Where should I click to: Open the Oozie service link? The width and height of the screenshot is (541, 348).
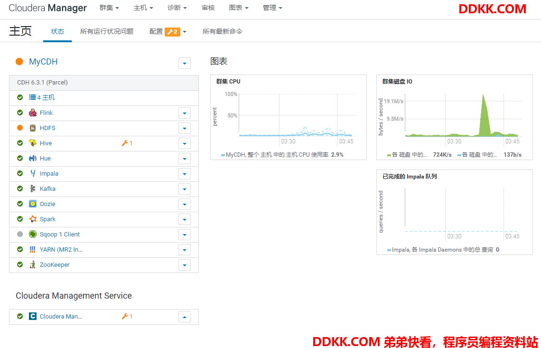click(47, 204)
